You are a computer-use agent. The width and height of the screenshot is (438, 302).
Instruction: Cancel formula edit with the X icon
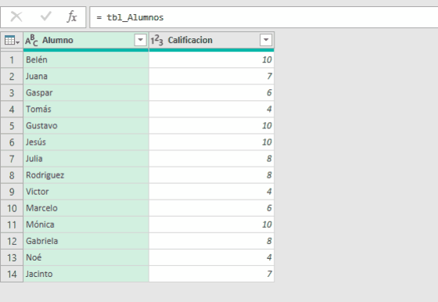16,16
